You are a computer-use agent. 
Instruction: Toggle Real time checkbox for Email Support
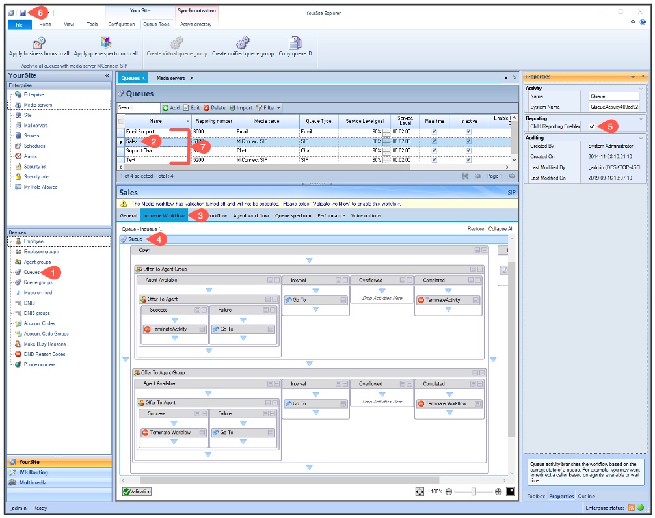click(x=434, y=131)
